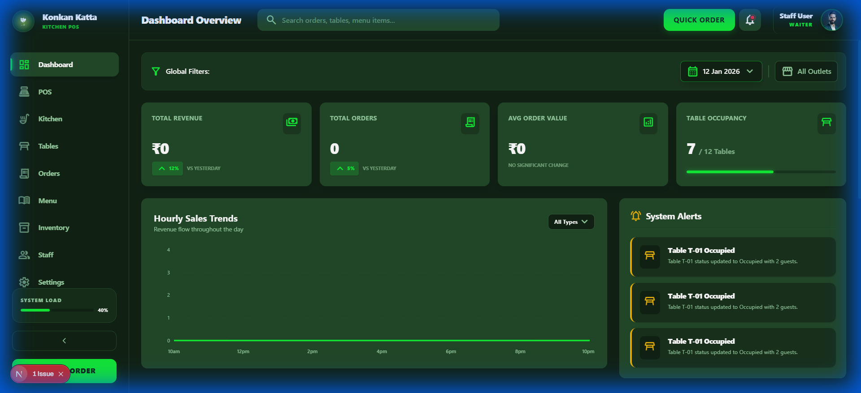Viewport: 861px width, 393px height.
Task: Open the Orders page
Action: (65, 174)
